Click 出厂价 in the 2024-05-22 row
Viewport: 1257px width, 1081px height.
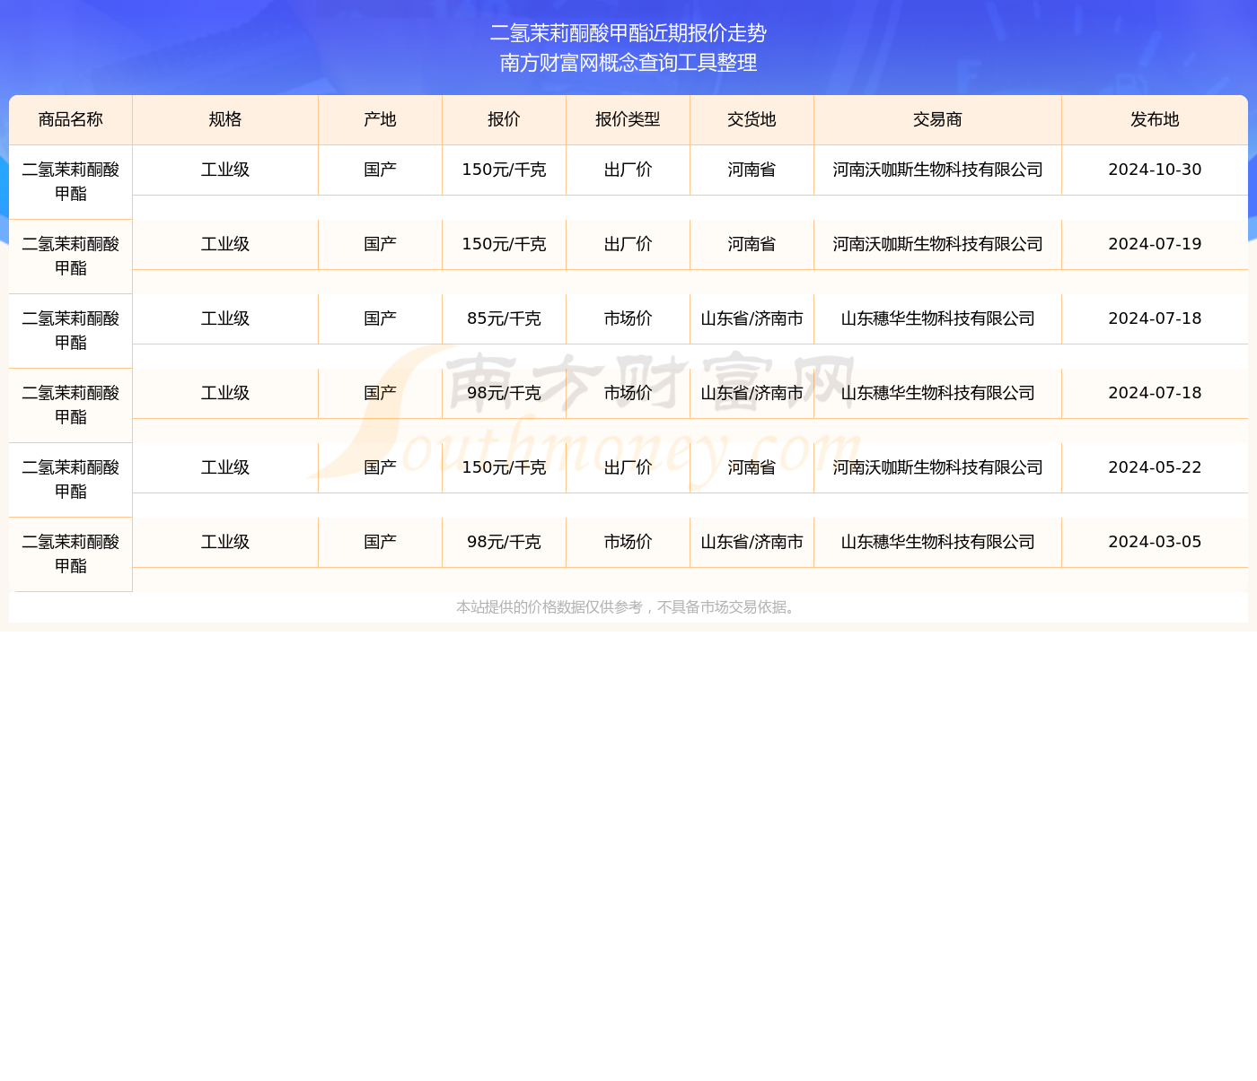(628, 467)
